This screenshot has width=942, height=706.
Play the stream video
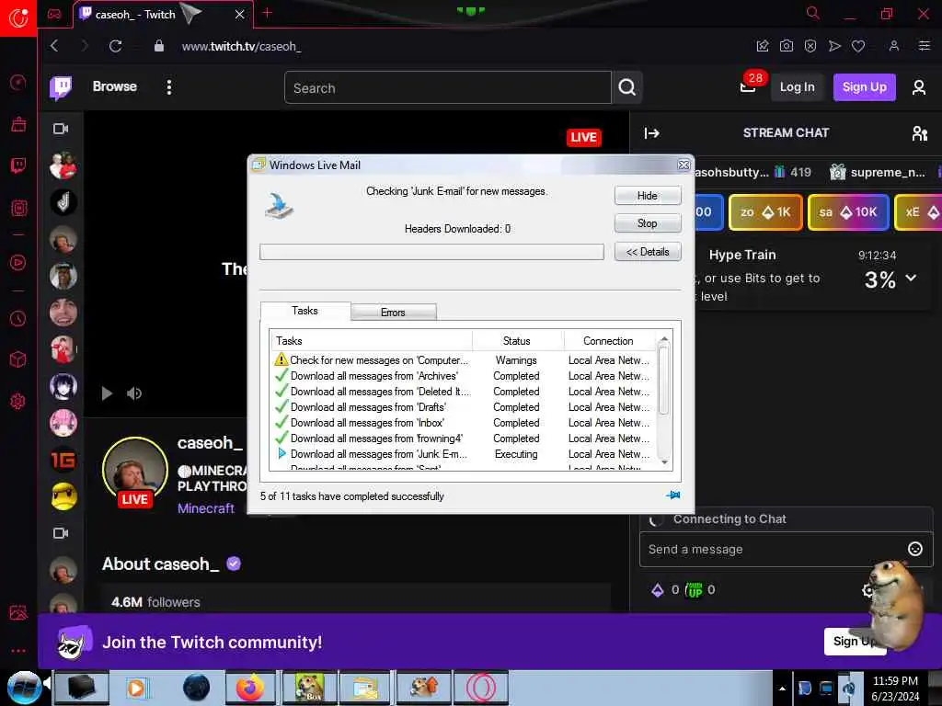pyautogui.click(x=107, y=393)
